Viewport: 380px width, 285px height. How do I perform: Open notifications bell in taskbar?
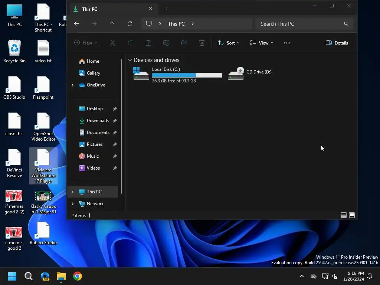point(370,276)
